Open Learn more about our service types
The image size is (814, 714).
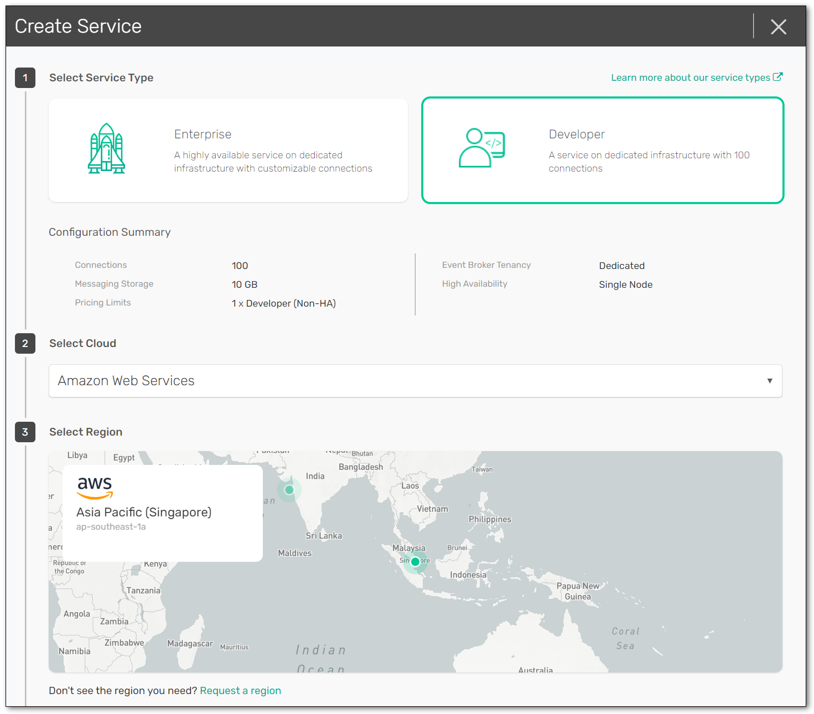click(x=690, y=77)
